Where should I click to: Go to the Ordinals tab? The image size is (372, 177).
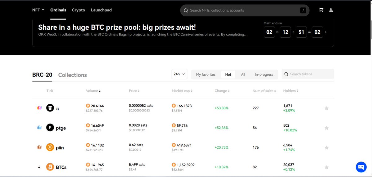click(x=58, y=10)
